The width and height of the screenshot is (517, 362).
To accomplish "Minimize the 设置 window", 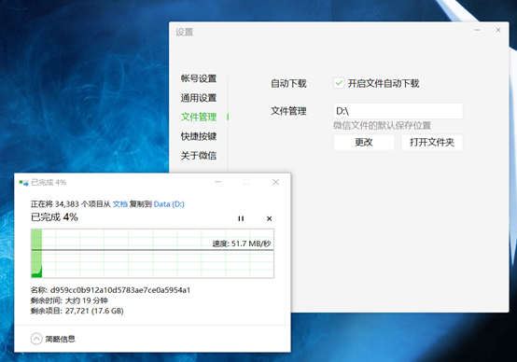I will (477, 30).
